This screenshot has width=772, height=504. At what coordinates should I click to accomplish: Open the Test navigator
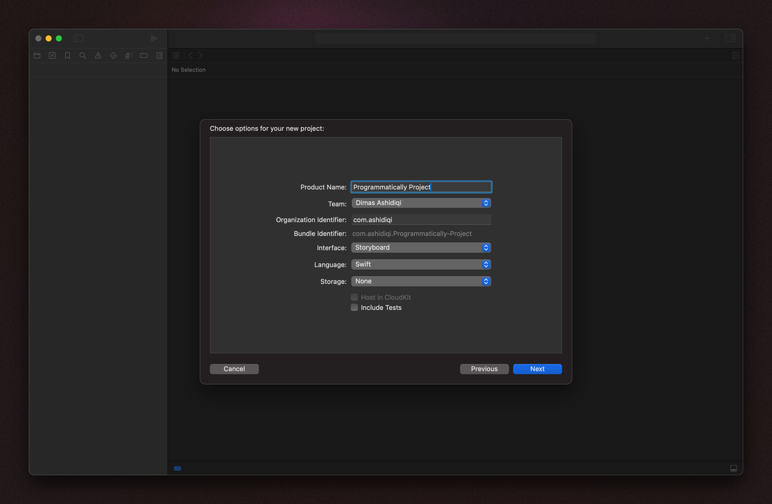[113, 55]
